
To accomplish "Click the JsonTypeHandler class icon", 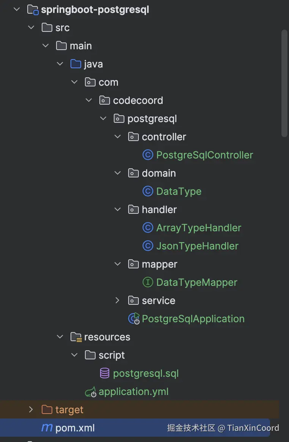I will (x=148, y=246).
